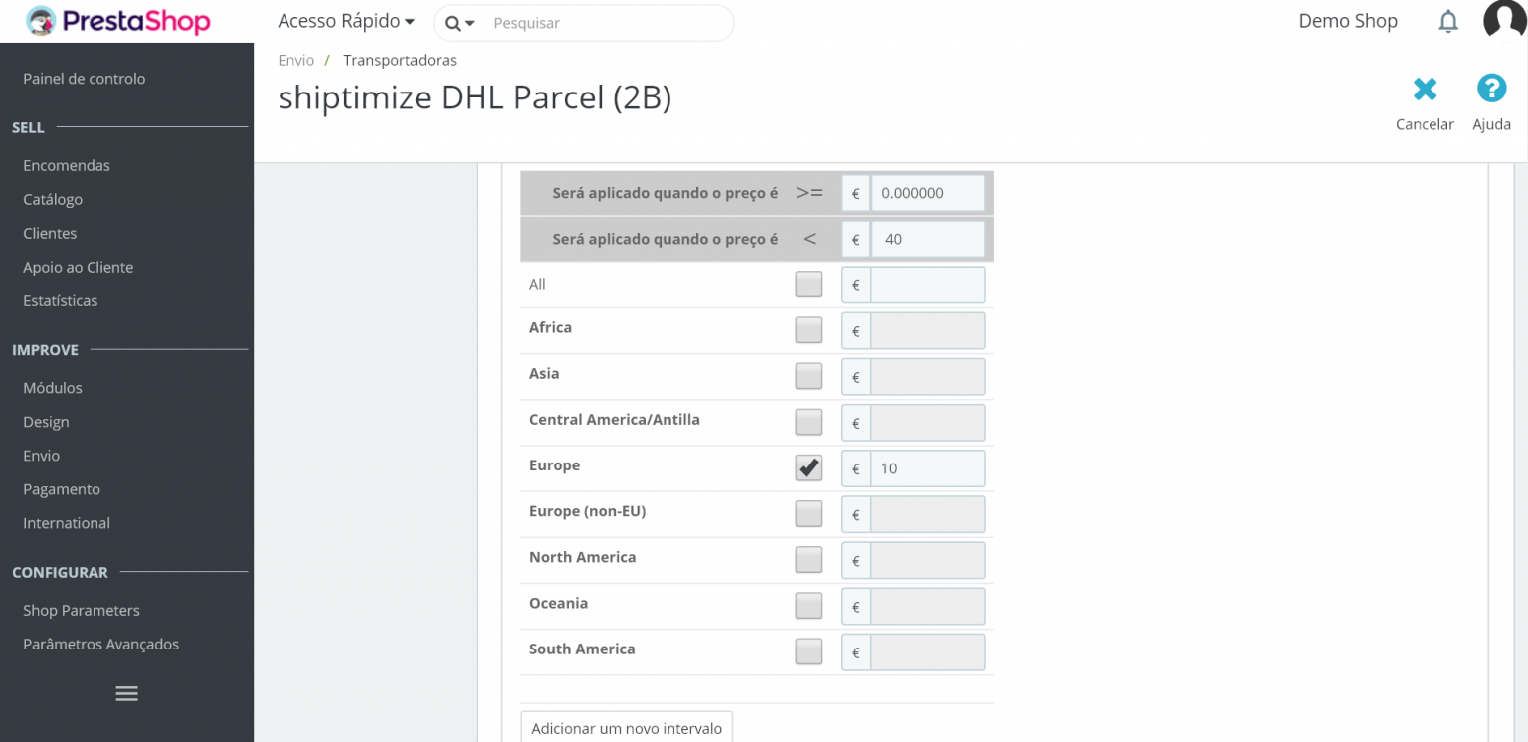Image resolution: width=1528 pixels, height=742 pixels.
Task: Click the Oceania price field
Action: point(927,606)
